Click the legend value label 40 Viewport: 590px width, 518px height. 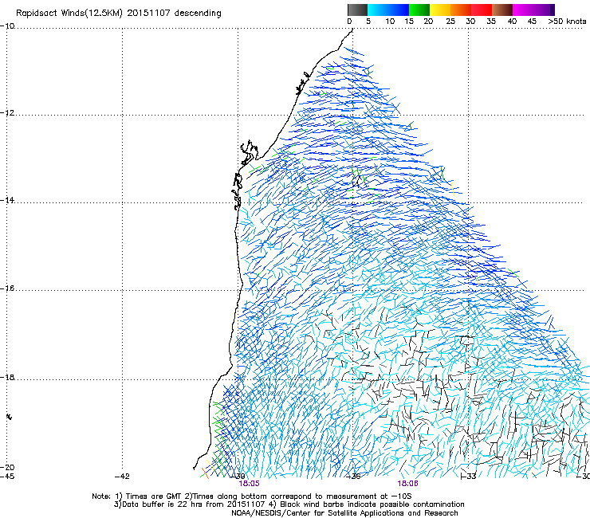tap(512, 22)
